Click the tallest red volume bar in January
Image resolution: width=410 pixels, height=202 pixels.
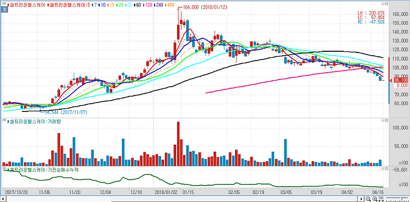tap(178, 144)
